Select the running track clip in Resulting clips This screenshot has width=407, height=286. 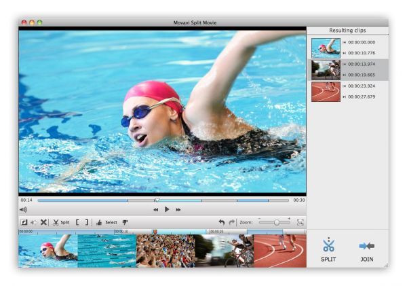326,92
